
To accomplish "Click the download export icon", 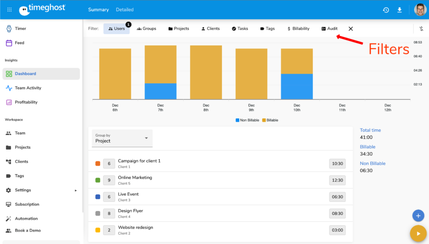I will click(x=400, y=10).
